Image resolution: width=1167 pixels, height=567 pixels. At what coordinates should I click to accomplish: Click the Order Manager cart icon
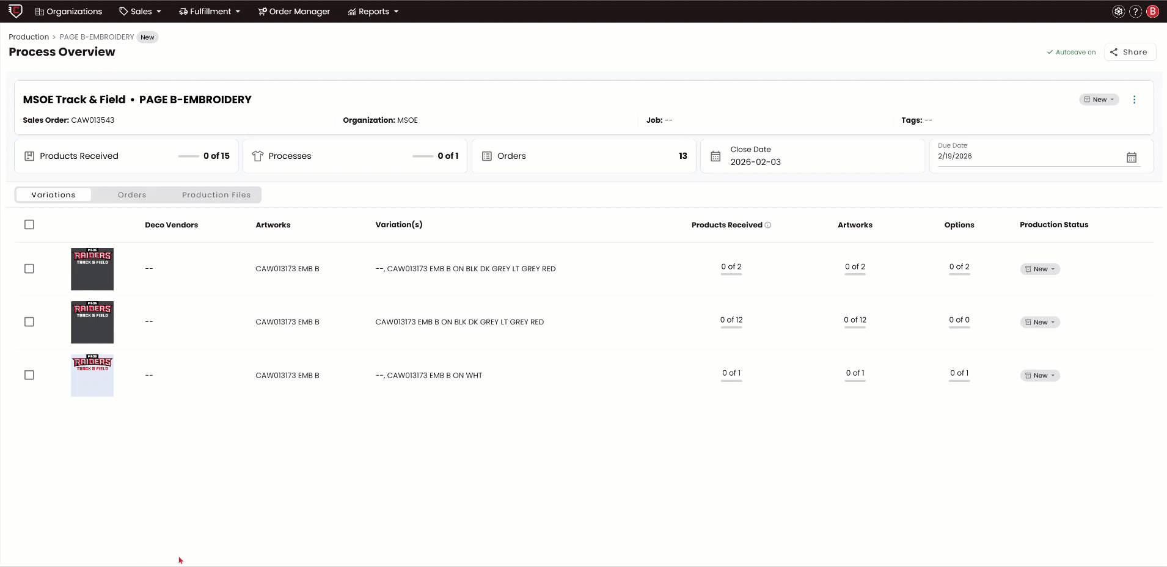[261, 11]
